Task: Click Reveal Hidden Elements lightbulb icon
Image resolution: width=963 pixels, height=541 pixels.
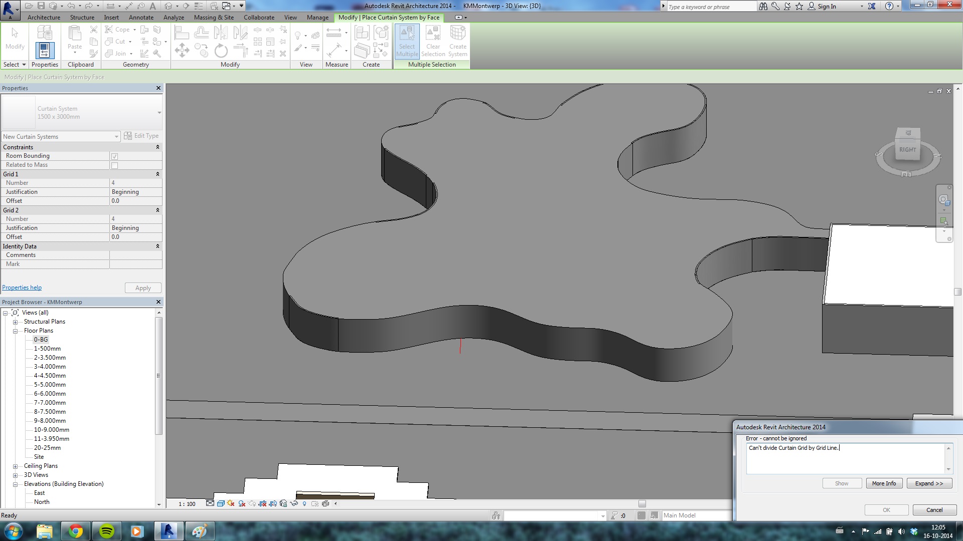Action: tap(304, 503)
